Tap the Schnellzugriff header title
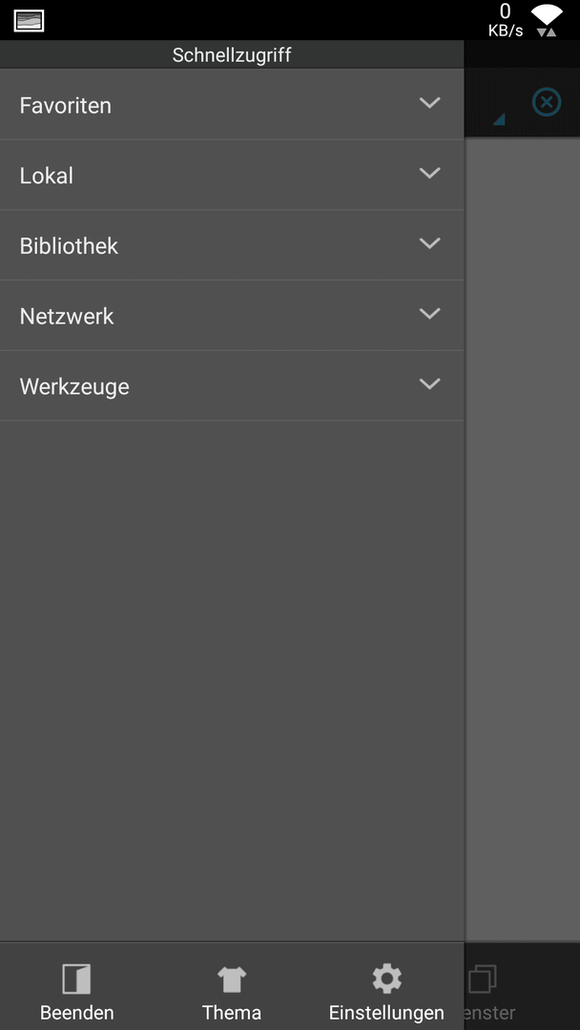This screenshot has height=1030, width=580. coord(231,55)
